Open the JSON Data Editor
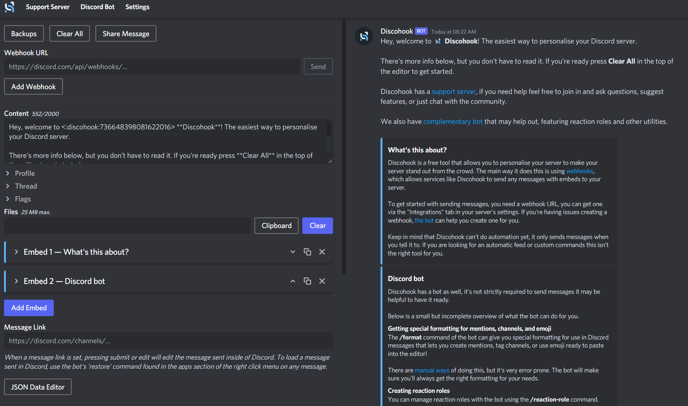Viewport: 688px width, 406px height. 38,387
